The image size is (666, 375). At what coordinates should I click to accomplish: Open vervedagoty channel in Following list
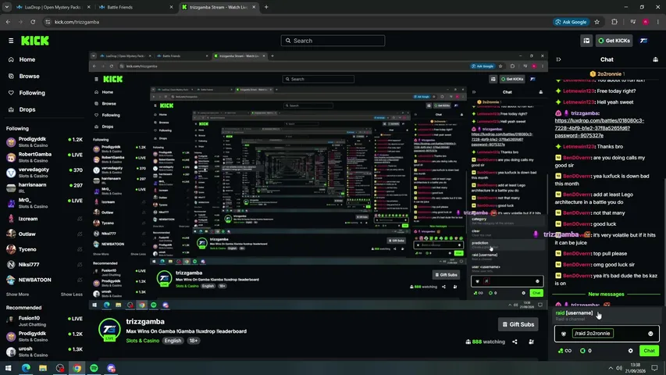pyautogui.click(x=45, y=173)
